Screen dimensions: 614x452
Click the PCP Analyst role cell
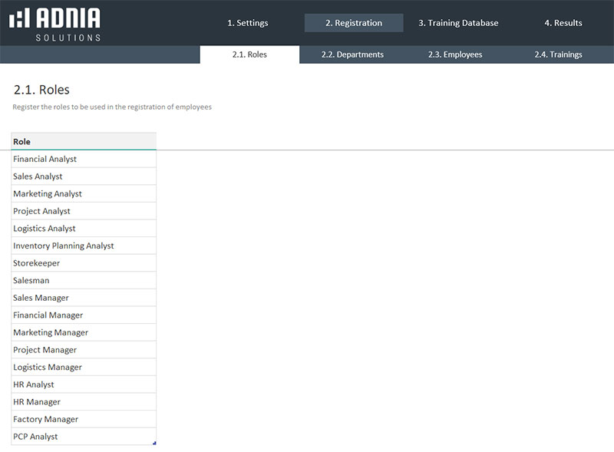click(x=83, y=437)
